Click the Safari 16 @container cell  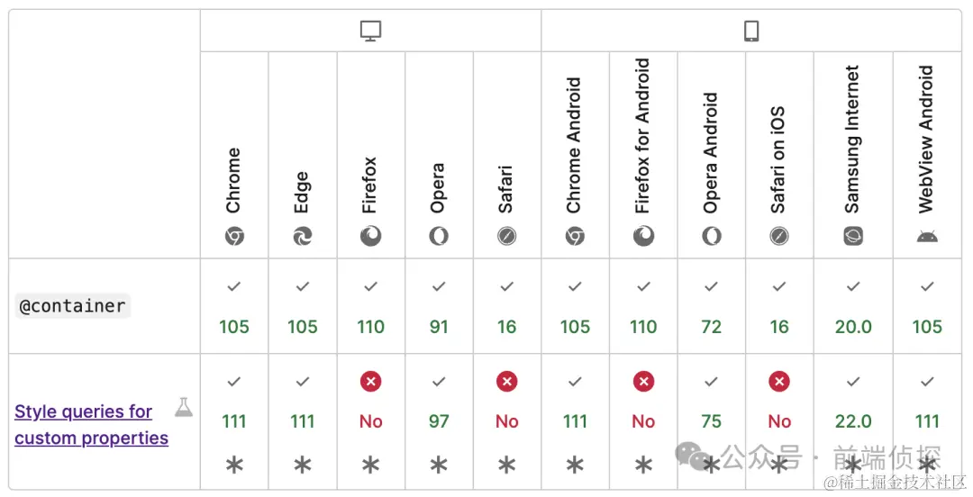(506, 306)
